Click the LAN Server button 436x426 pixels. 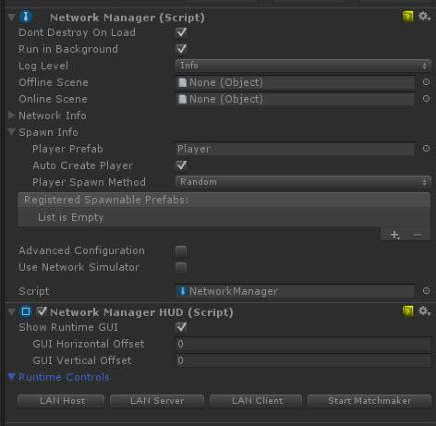(157, 401)
